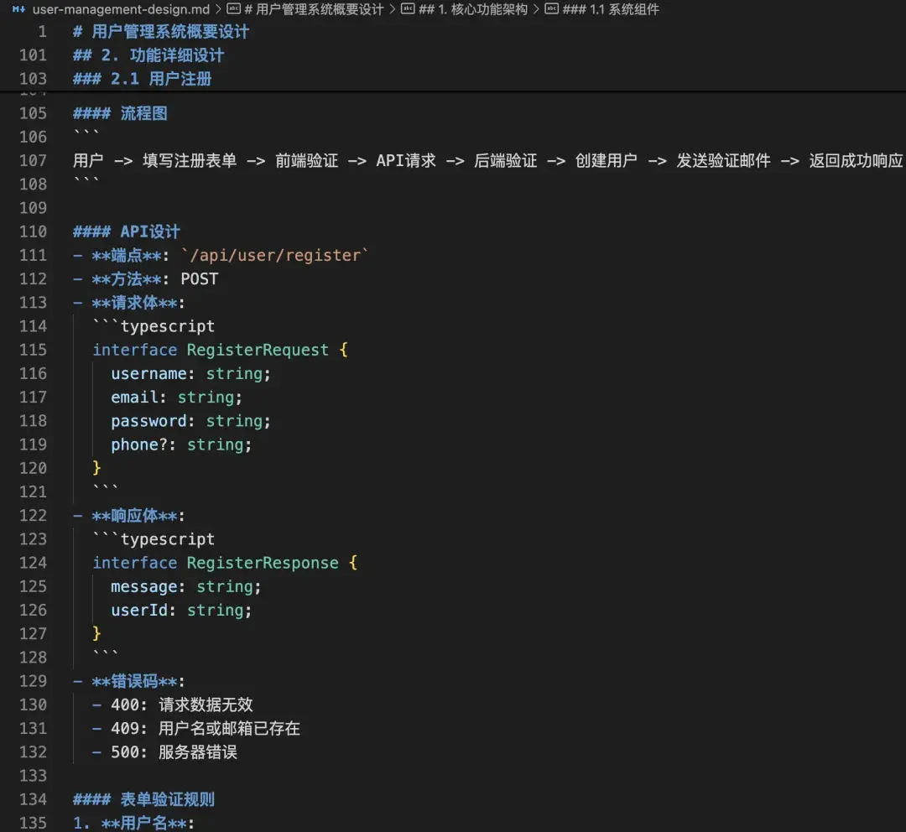
Task: Select the 1.1 系统组件 breadcrumb entry
Action: click(612, 10)
